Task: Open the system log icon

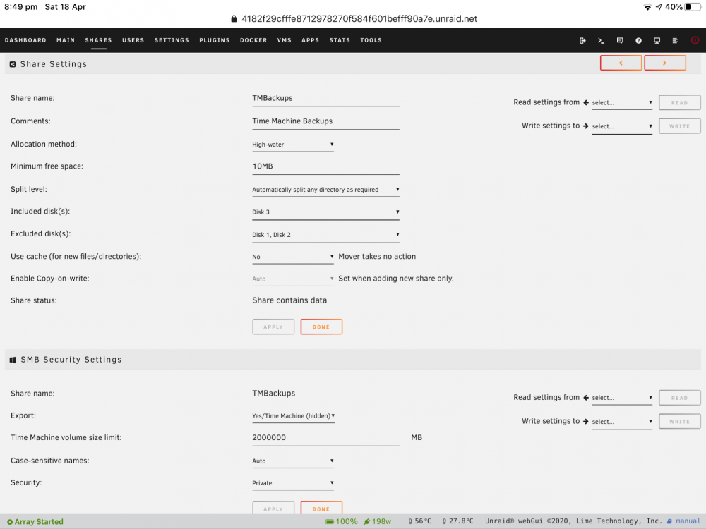Action: (x=676, y=40)
